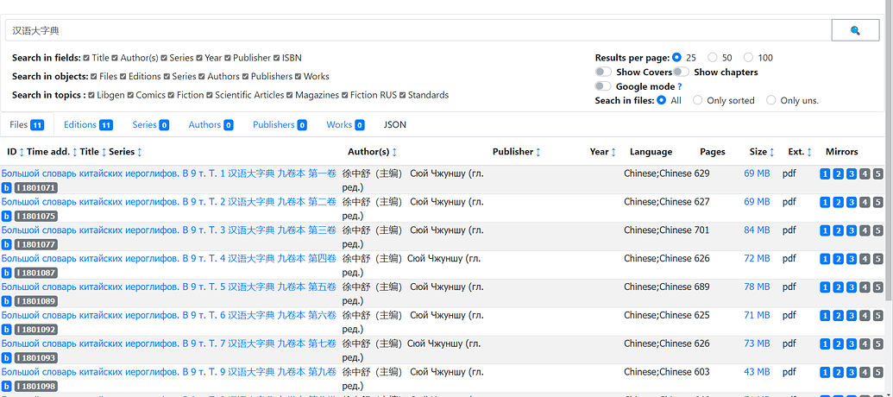
Task: Open mirror 5 for the 84 MB file
Action: click(878, 231)
